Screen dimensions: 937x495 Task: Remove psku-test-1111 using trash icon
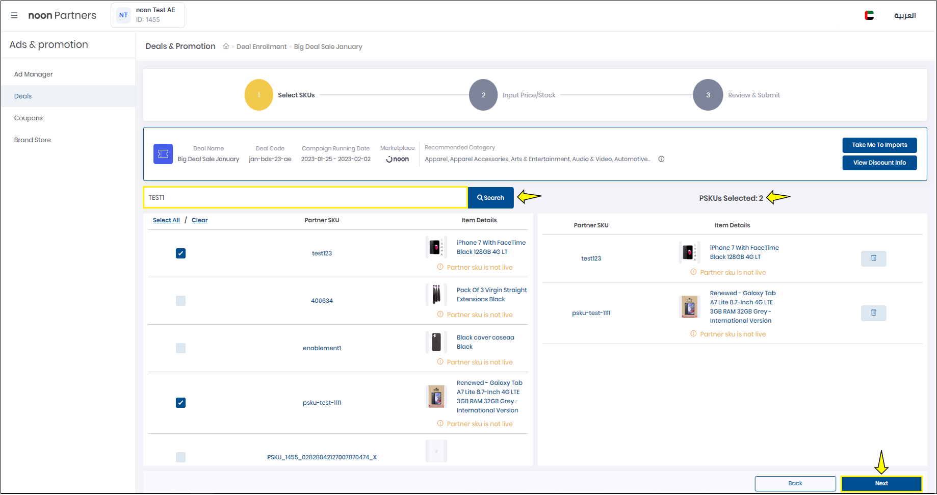pyautogui.click(x=873, y=313)
